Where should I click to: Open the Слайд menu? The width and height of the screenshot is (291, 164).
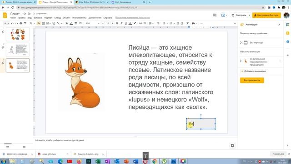57,18
